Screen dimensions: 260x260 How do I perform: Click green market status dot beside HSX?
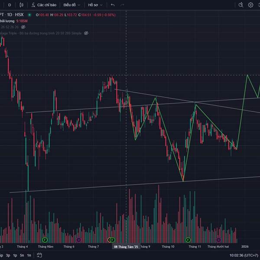coord(29,15)
